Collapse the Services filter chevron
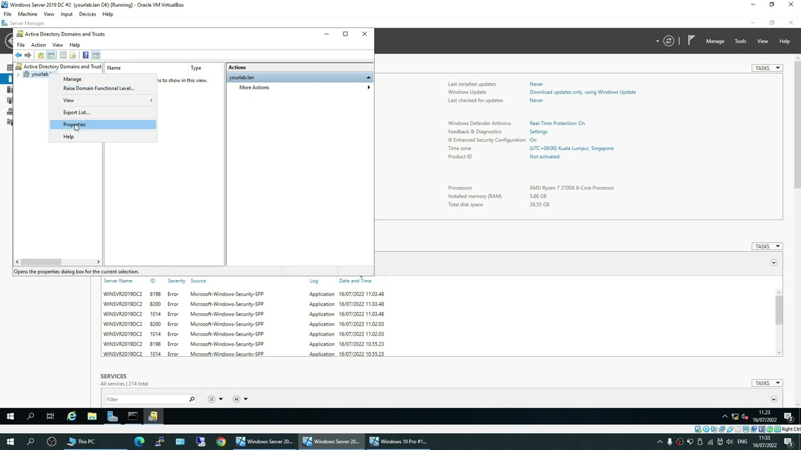This screenshot has width=801, height=450. coord(773,399)
